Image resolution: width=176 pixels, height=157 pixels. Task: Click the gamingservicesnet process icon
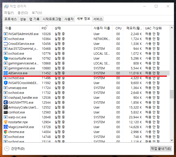(6, 63)
